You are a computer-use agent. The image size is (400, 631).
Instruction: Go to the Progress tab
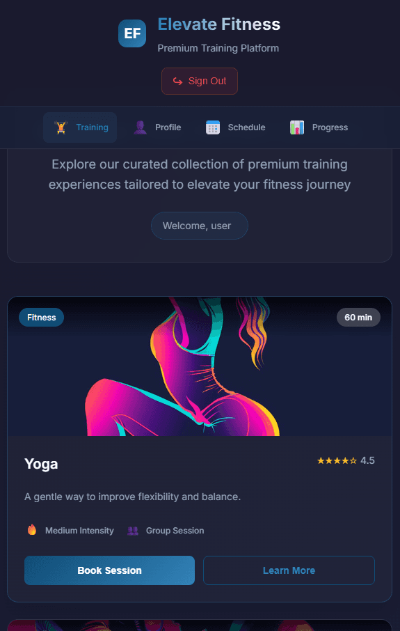(x=319, y=127)
